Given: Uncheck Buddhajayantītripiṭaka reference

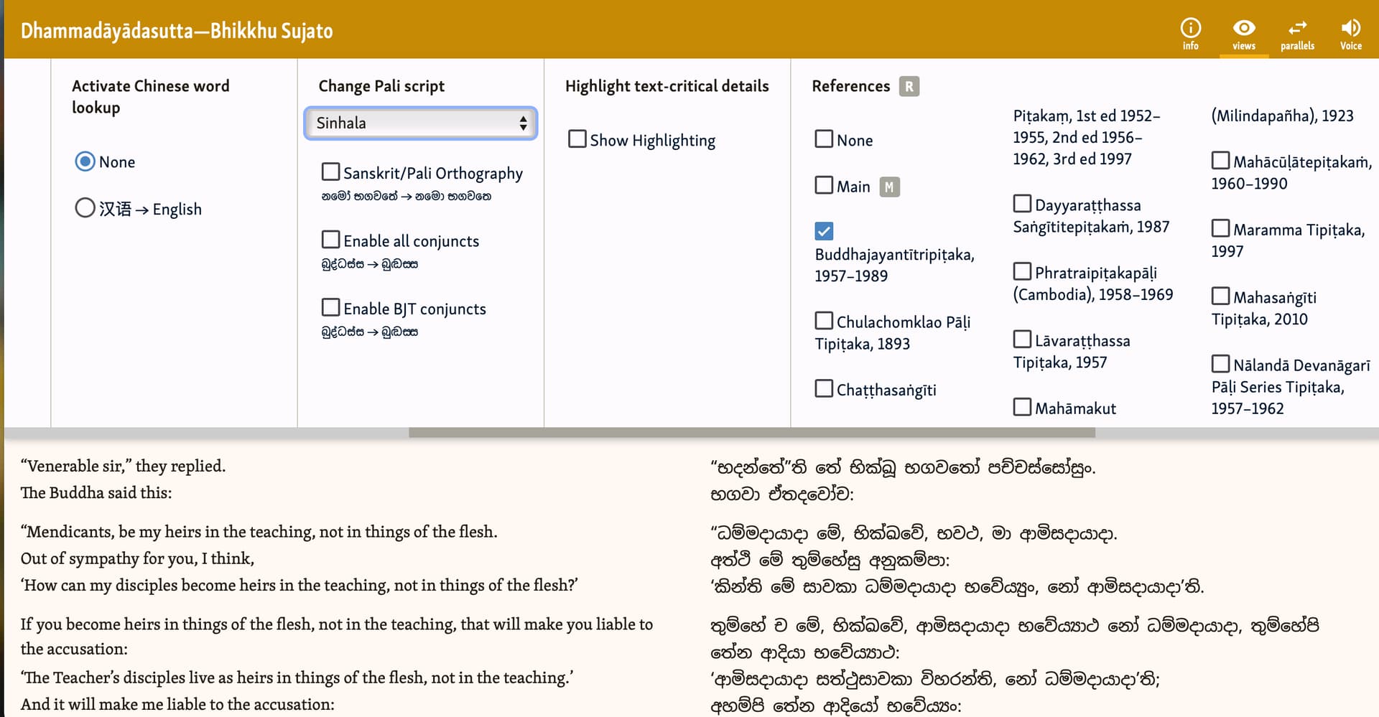Looking at the screenshot, I should [x=824, y=231].
